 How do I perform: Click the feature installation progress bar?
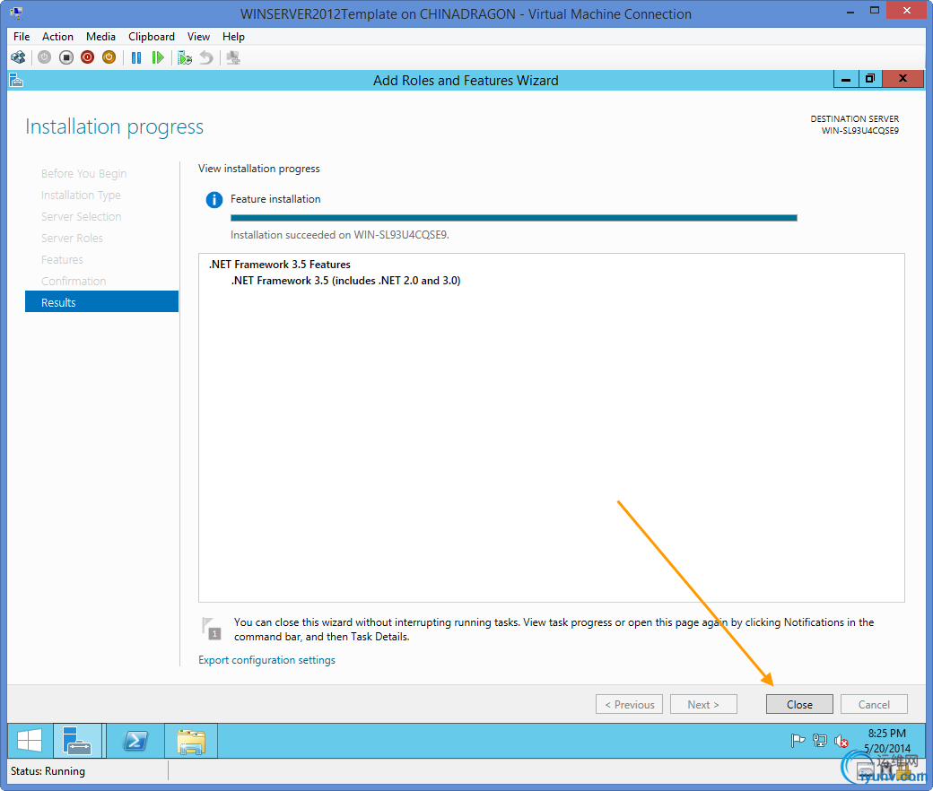514,218
